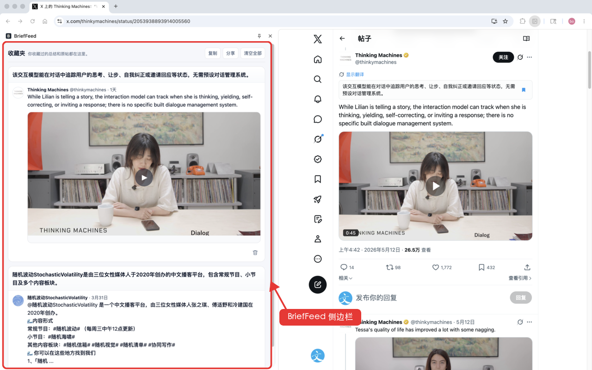Play the video in the BriefFeed card

click(x=144, y=177)
